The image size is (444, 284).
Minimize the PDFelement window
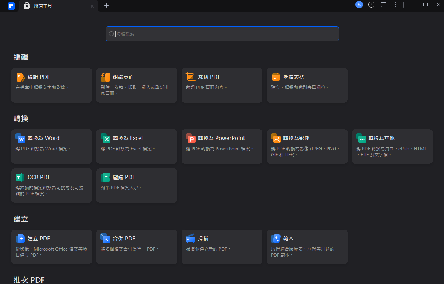click(413, 5)
